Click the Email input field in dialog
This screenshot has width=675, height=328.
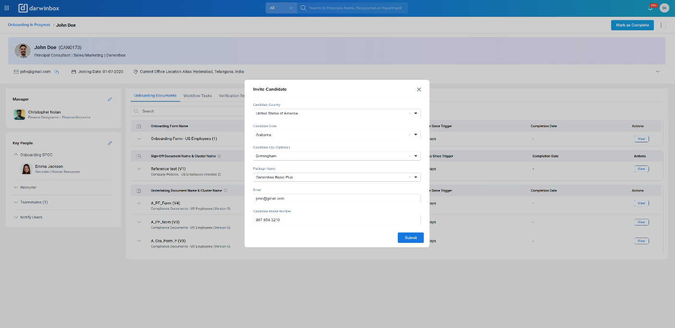337,198
